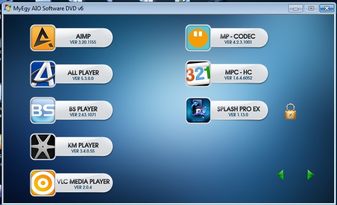This screenshot has height=205, width=337.
Task: Open VLC MEDIA PLAYER ver 2.0.4 button
Action: coord(84,183)
